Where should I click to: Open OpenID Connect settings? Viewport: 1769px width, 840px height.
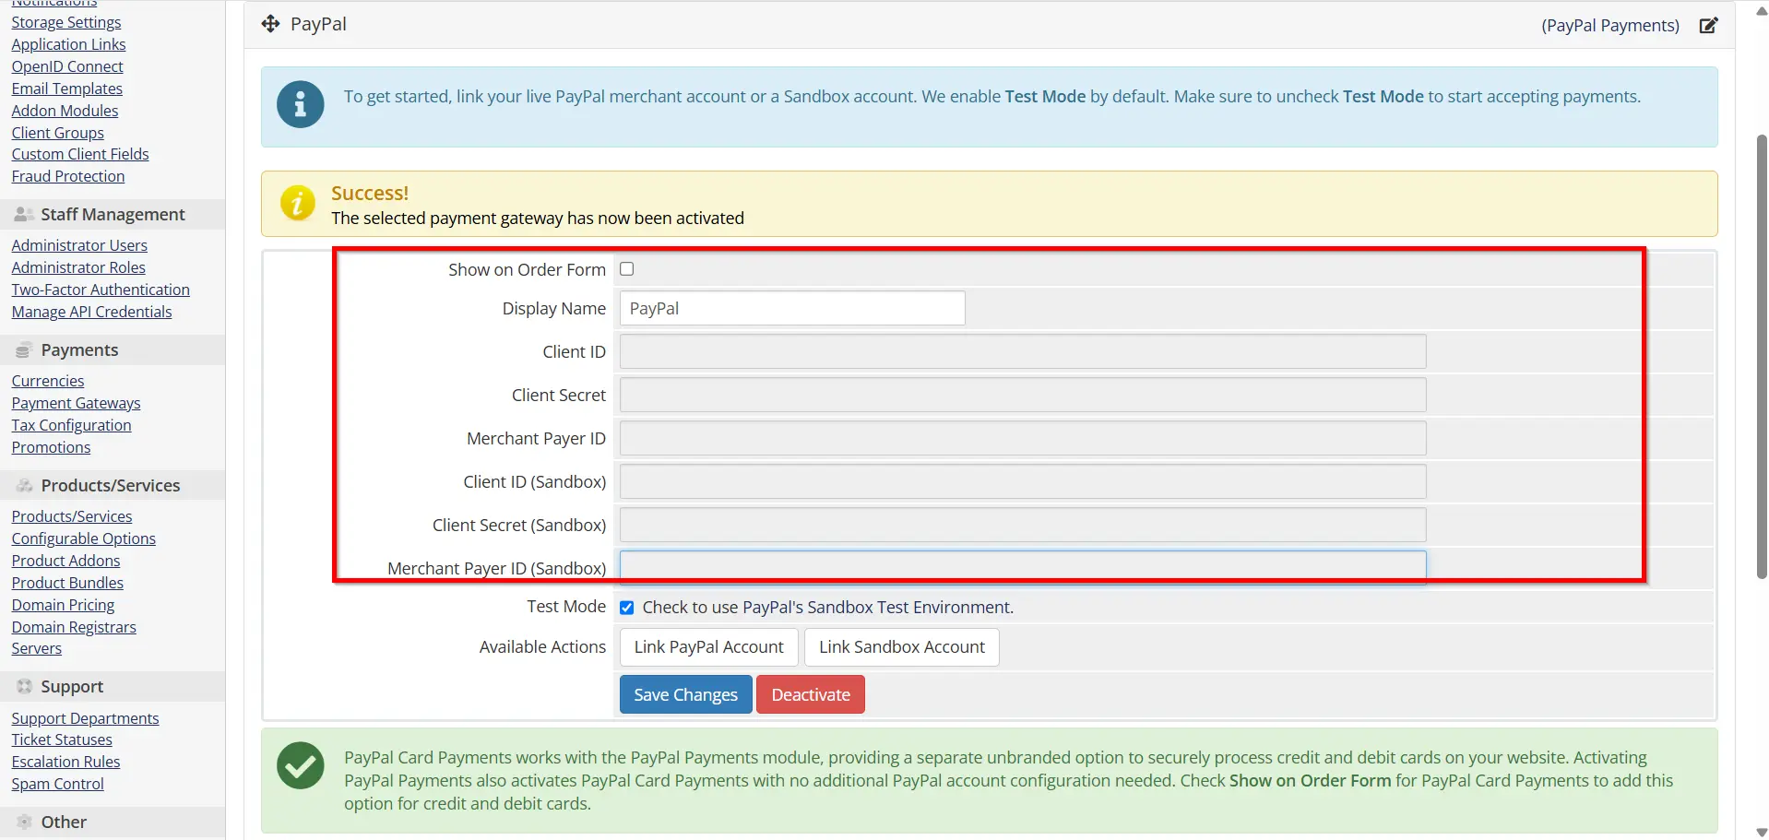coord(67,66)
